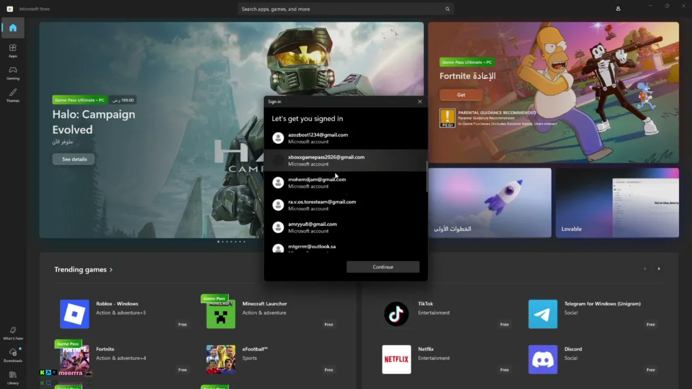Click the search magnifier icon

(x=447, y=9)
